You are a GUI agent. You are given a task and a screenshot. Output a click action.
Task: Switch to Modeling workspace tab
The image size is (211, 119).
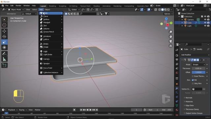(52, 6)
